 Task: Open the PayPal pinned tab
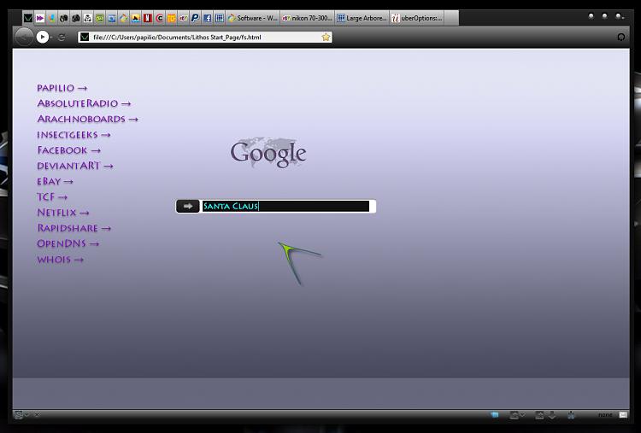pos(196,18)
